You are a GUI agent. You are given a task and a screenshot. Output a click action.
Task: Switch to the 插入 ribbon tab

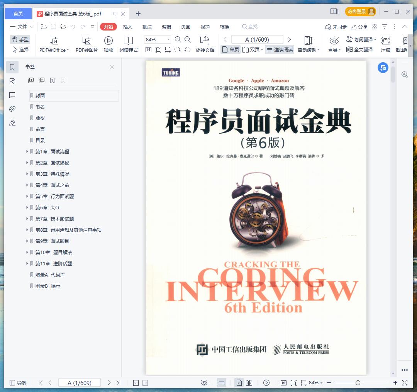coord(128,27)
